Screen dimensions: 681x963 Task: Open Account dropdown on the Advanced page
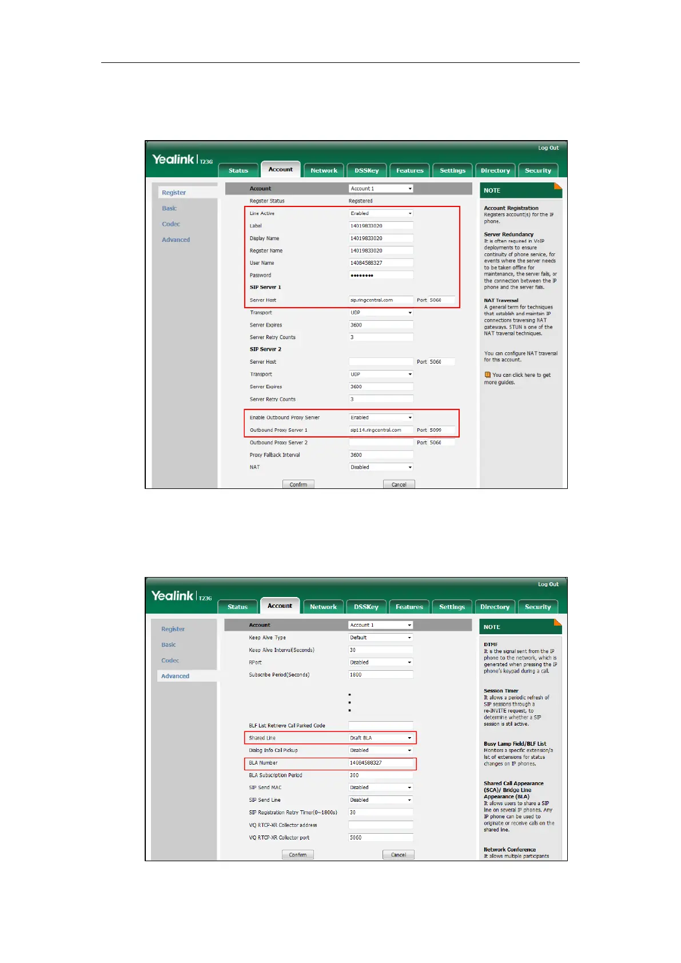click(380, 625)
